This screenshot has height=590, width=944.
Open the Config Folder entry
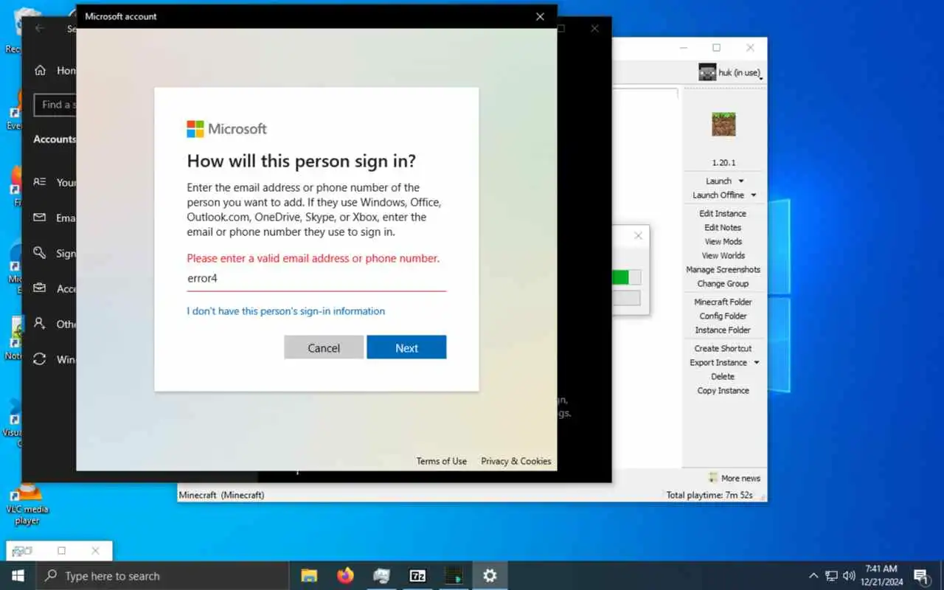pyautogui.click(x=723, y=316)
